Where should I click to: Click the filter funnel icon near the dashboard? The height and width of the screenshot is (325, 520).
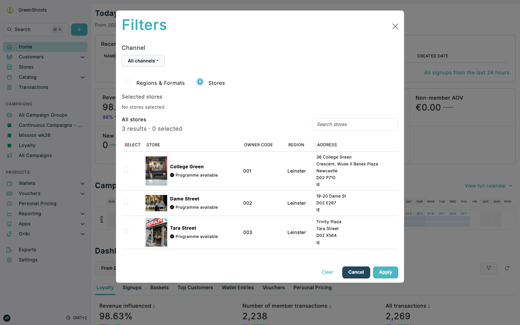click(x=489, y=268)
